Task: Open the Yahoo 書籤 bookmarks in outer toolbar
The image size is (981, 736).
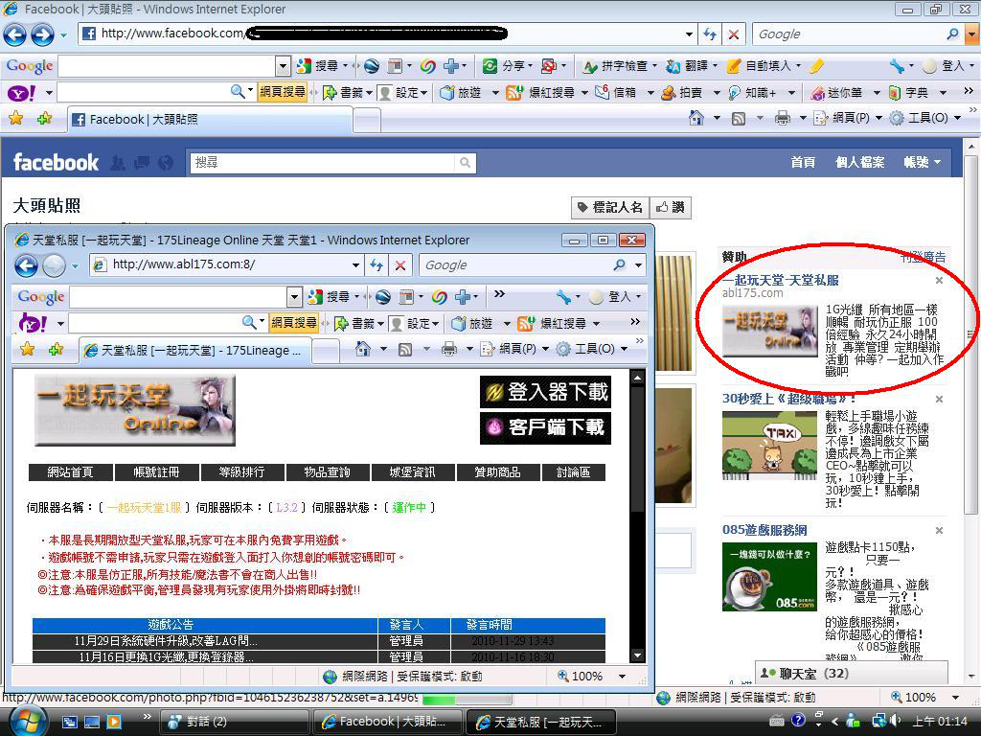Action: pyautogui.click(x=346, y=93)
